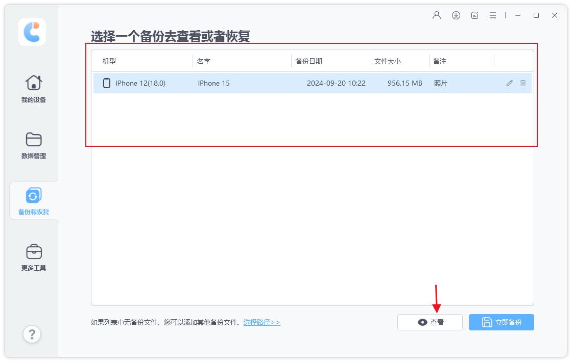Open the help question mark icon
572x362 pixels.
tap(32, 334)
